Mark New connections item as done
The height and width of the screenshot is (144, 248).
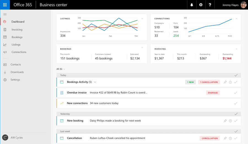[236, 103]
